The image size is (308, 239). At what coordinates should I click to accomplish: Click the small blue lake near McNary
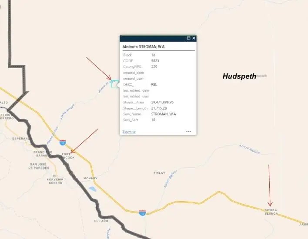coord(93,189)
